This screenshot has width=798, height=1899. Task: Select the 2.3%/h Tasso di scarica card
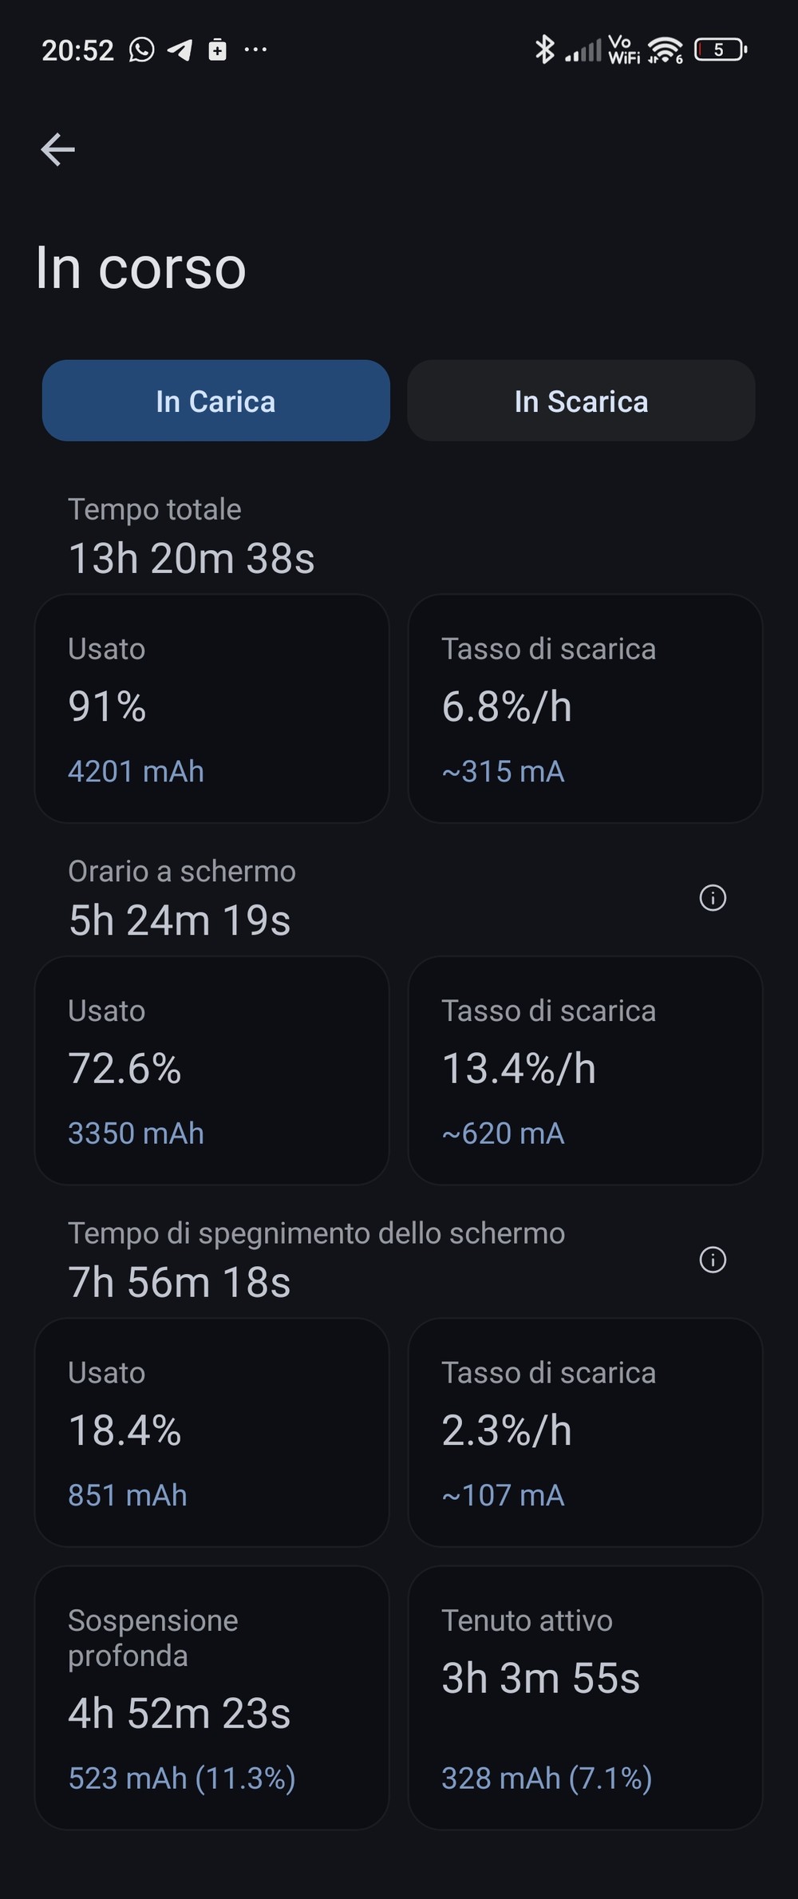coord(585,1432)
